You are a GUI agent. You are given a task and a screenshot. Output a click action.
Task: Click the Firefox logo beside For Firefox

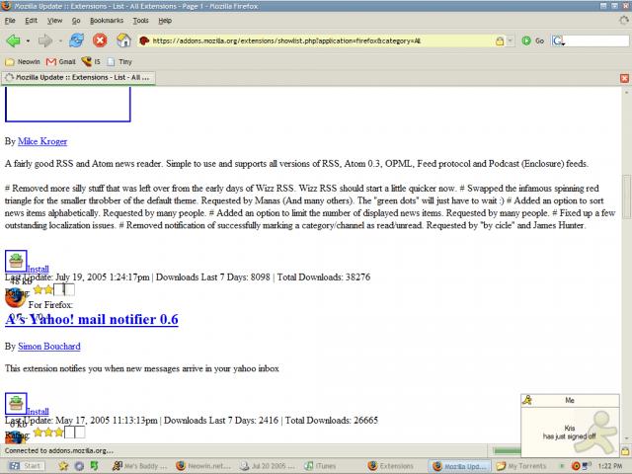tap(15, 298)
